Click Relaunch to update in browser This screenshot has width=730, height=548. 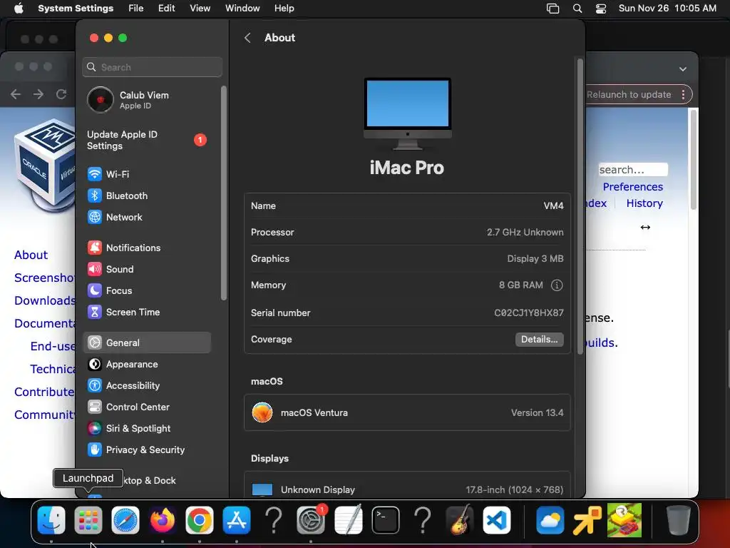(x=629, y=95)
